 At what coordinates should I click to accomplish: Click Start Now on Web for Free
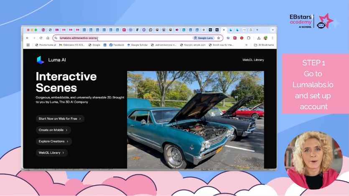[60, 119]
